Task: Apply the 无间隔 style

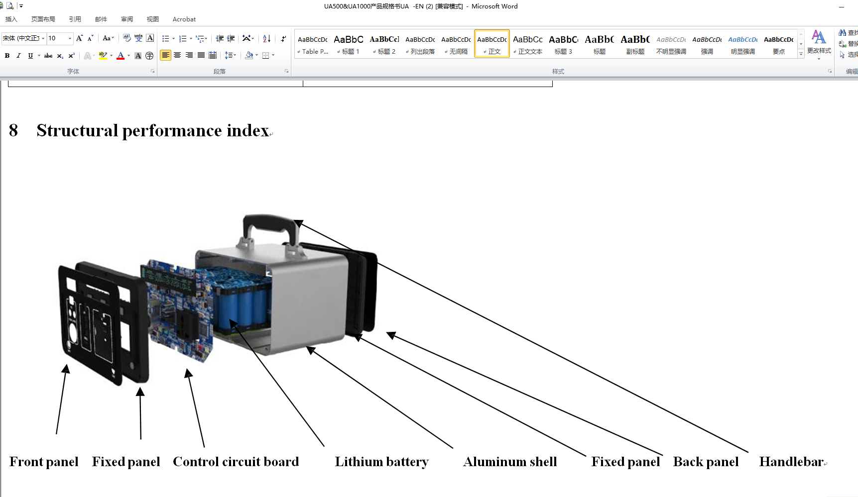Action: pyautogui.click(x=456, y=44)
